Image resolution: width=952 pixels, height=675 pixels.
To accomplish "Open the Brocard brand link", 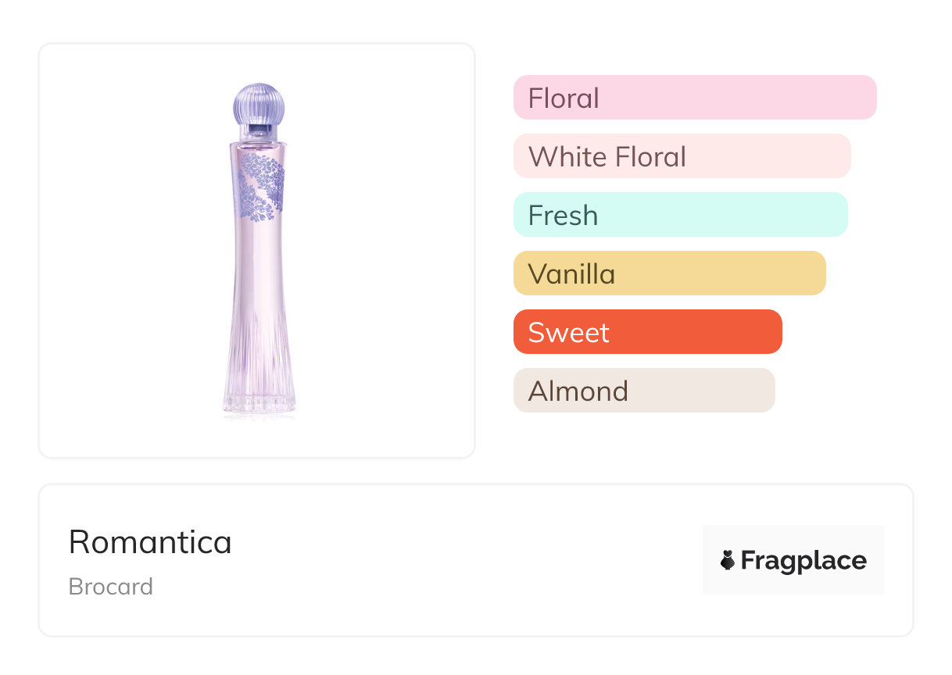I will pyautogui.click(x=111, y=587).
